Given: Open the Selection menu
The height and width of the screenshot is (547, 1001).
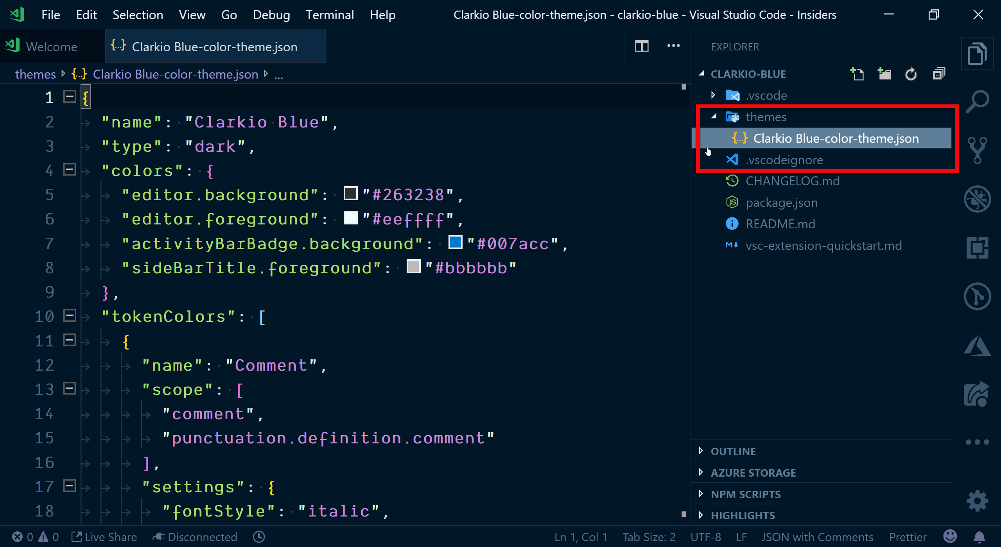Looking at the screenshot, I should [138, 14].
